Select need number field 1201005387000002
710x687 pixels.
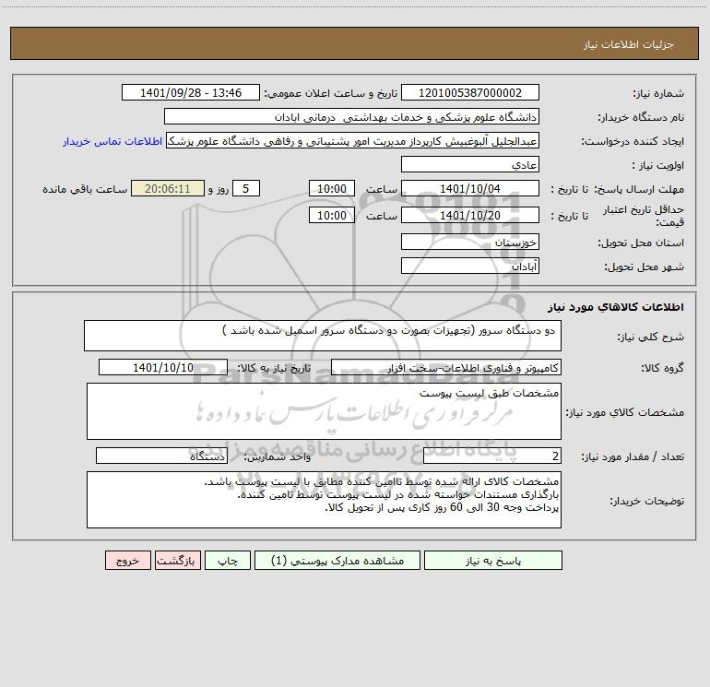pyautogui.click(x=470, y=93)
